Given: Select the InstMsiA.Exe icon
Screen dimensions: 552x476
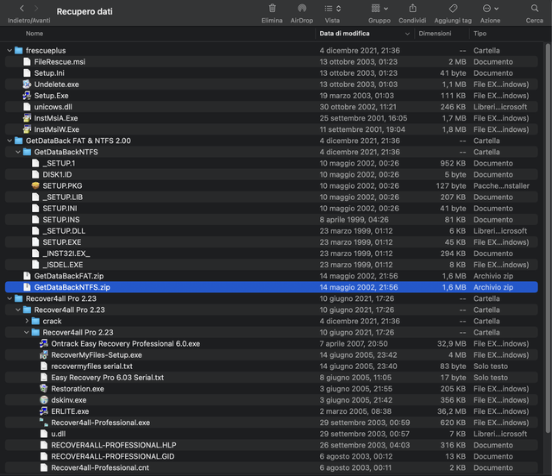Looking at the screenshot, I should (x=27, y=118).
